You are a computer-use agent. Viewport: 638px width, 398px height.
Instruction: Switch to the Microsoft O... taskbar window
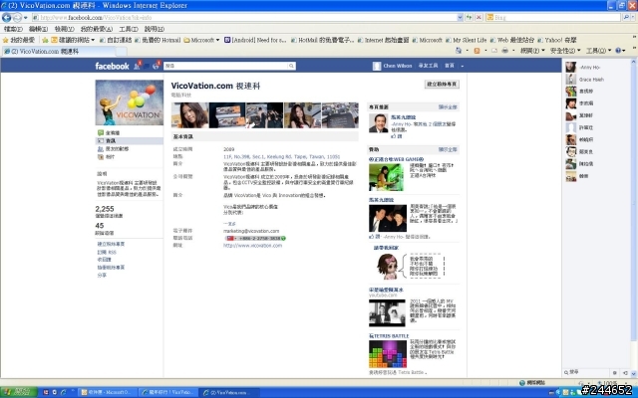point(107,392)
